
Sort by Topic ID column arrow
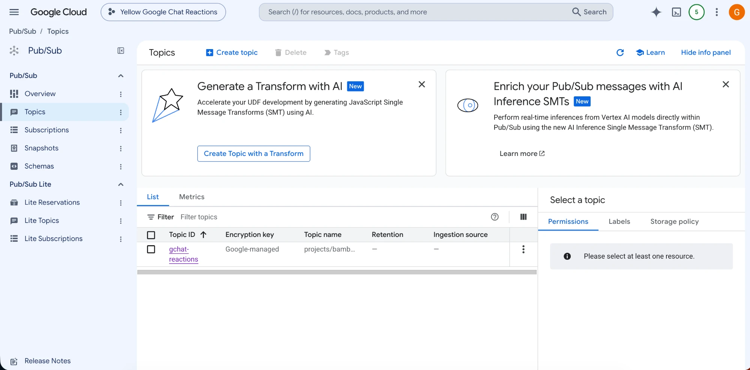(203, 235)
